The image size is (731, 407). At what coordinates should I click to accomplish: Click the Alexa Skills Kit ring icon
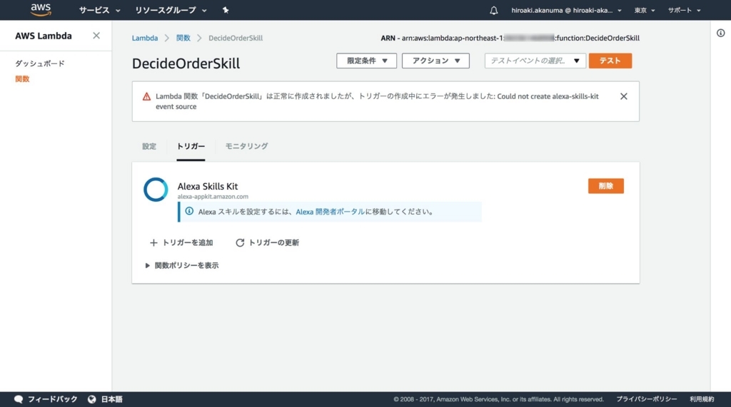156,190
